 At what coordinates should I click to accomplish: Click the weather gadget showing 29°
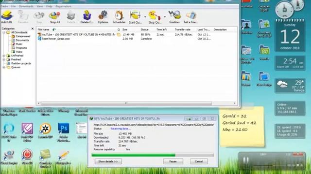[x=290, y=86]
